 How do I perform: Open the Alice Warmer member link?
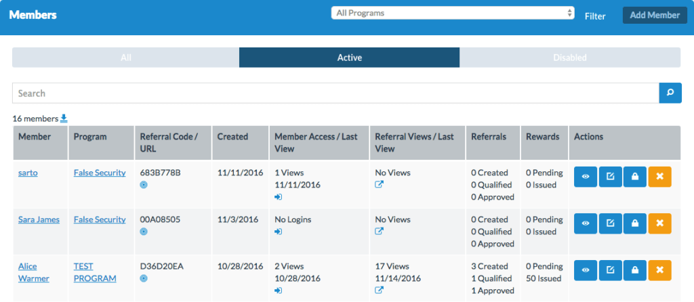[x=34, y=272]
